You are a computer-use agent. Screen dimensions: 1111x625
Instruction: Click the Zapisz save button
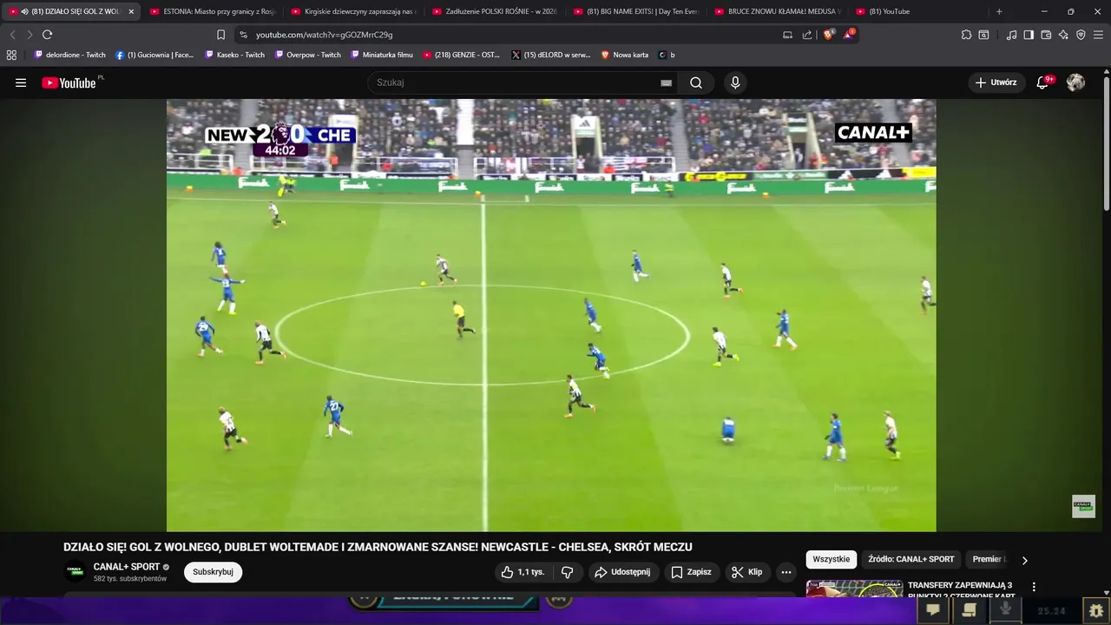692,572
